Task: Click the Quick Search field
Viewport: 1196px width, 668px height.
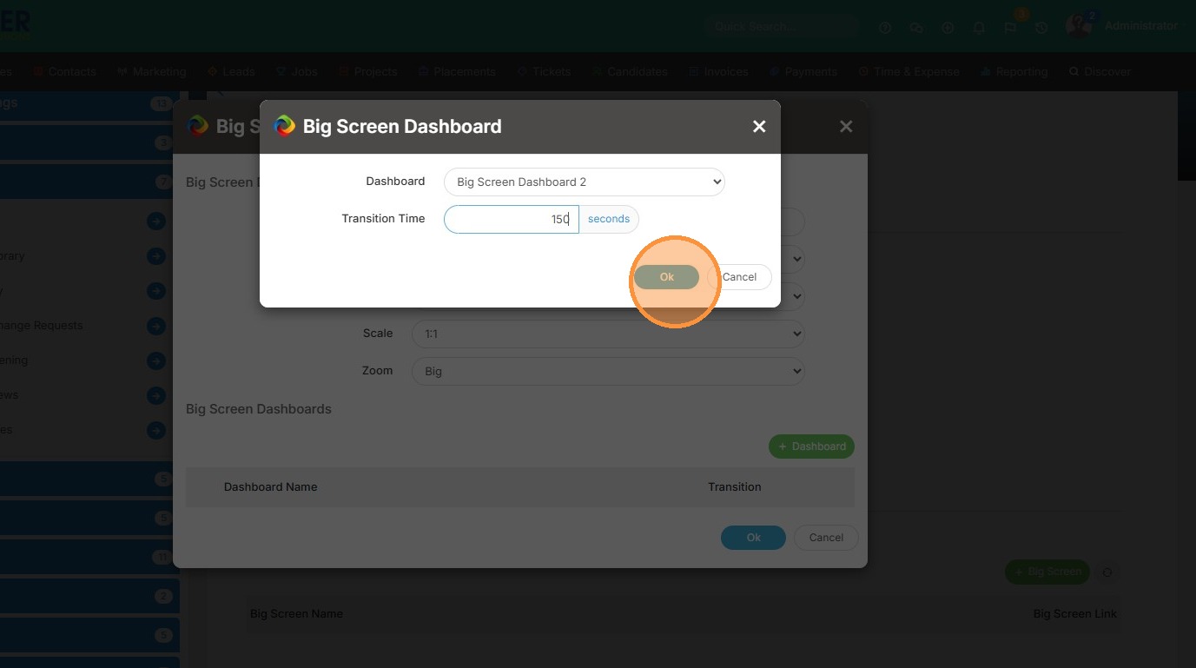Action: pyautogui.click(x=781, y=27)
